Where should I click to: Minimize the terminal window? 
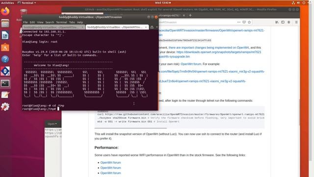(x=149, y=17)
